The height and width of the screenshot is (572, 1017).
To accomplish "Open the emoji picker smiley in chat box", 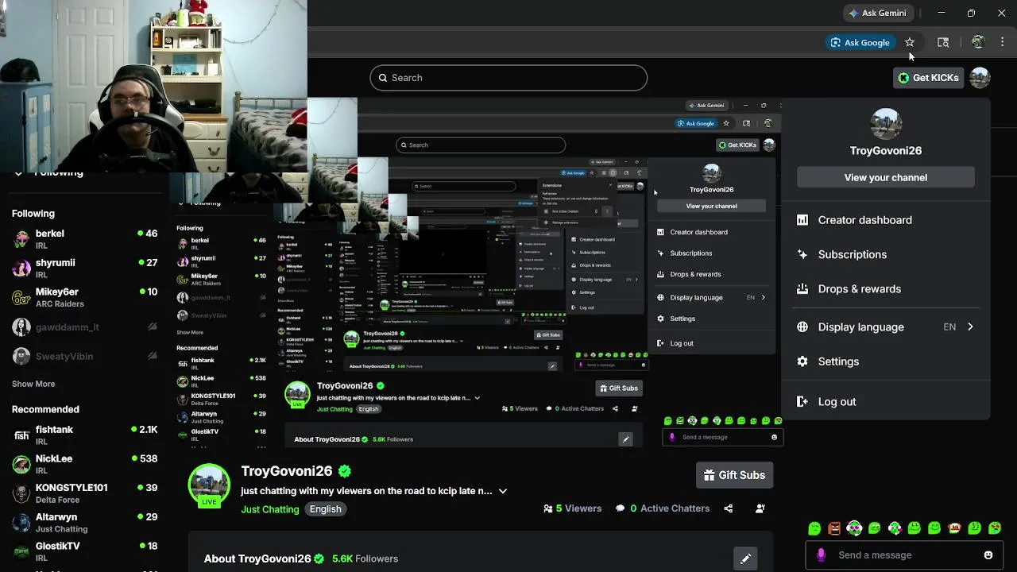I will pos(988,555).
